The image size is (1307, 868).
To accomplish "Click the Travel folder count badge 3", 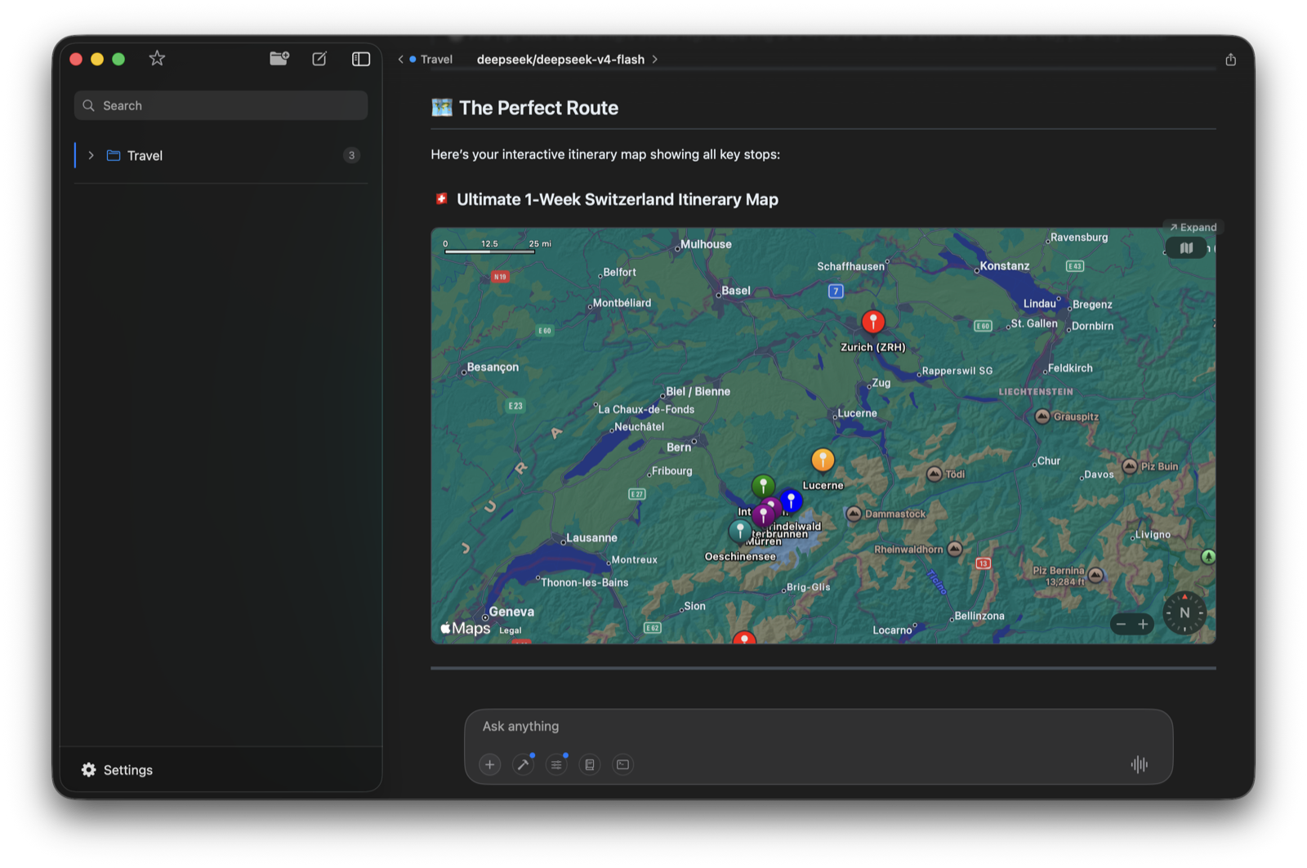I will click(x=351, y=155).
